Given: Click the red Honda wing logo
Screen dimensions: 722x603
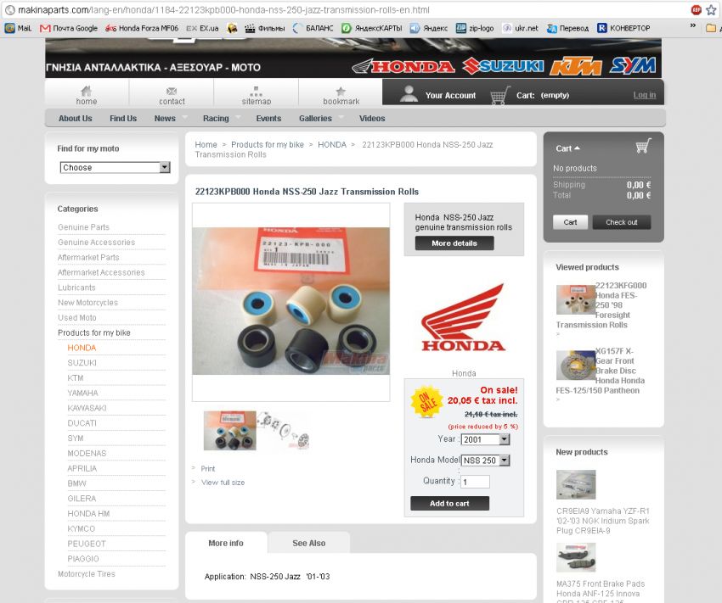Looking at the screenshot, I should coord(463,317).
